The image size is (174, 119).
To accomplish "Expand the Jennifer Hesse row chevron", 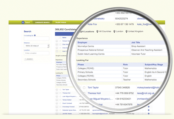I will coord(57,114).
